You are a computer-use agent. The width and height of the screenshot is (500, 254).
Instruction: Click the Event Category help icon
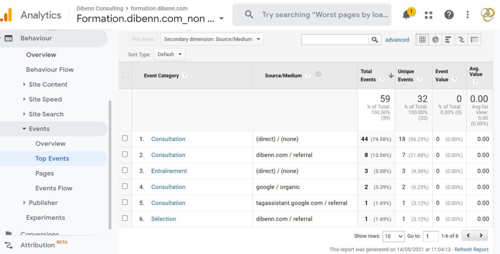(x=185, y=75)
